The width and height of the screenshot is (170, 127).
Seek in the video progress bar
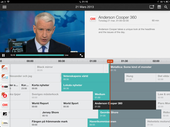point(40,55)
